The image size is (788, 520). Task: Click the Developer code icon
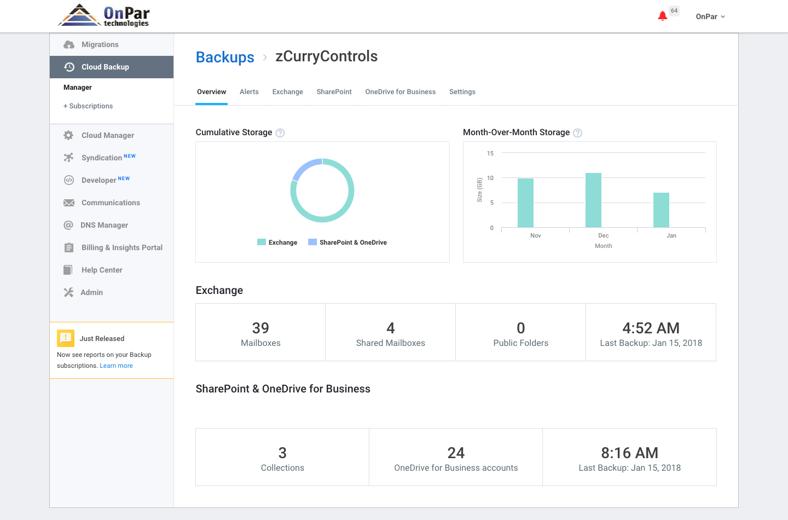69,180
